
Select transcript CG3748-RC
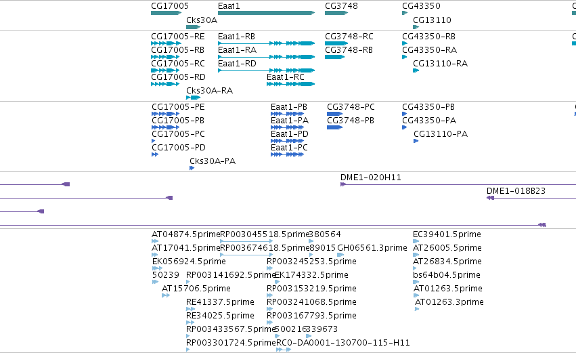(336, 43)
